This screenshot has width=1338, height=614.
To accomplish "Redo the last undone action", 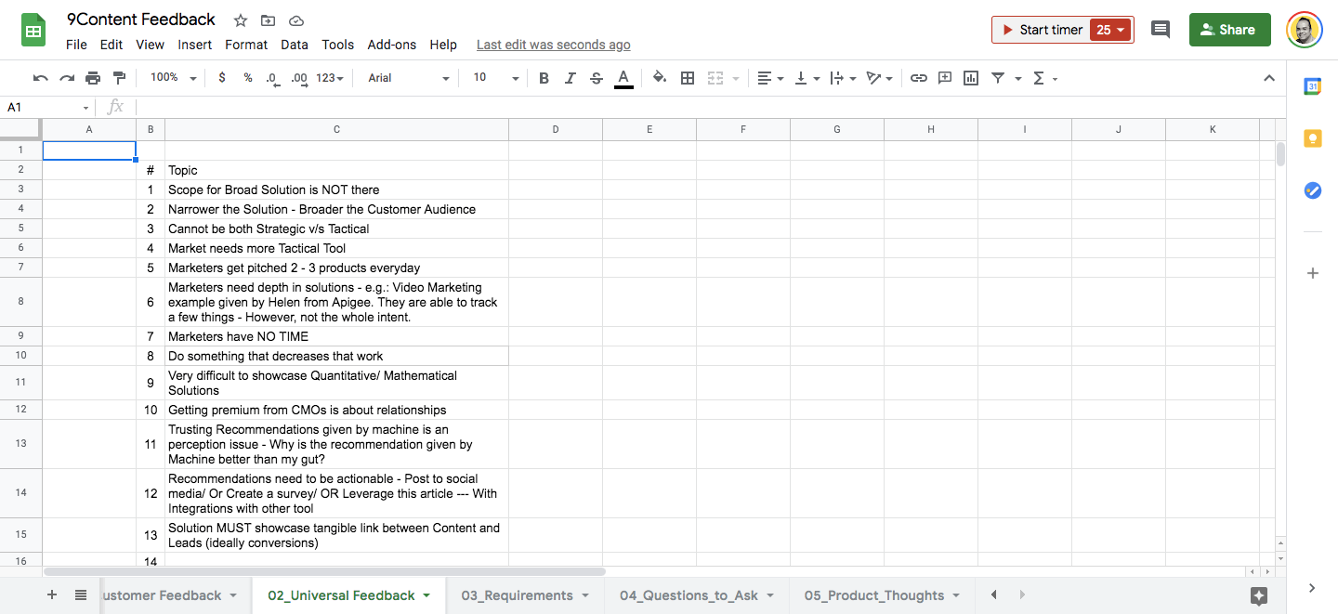I will coord(67,78).
